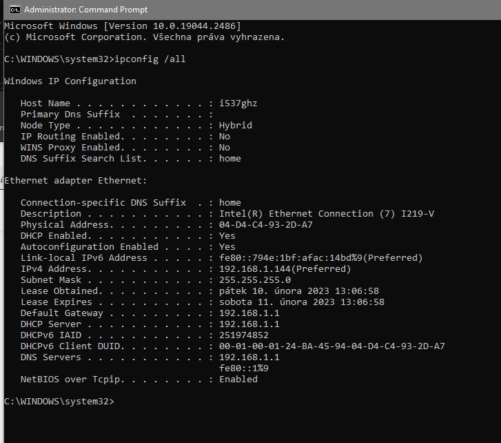Click the Lease Expires date value
This screenshot has height=443, width=501.
point(301,302)
